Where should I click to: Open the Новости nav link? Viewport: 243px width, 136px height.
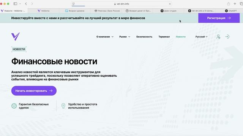click(181, 37)
